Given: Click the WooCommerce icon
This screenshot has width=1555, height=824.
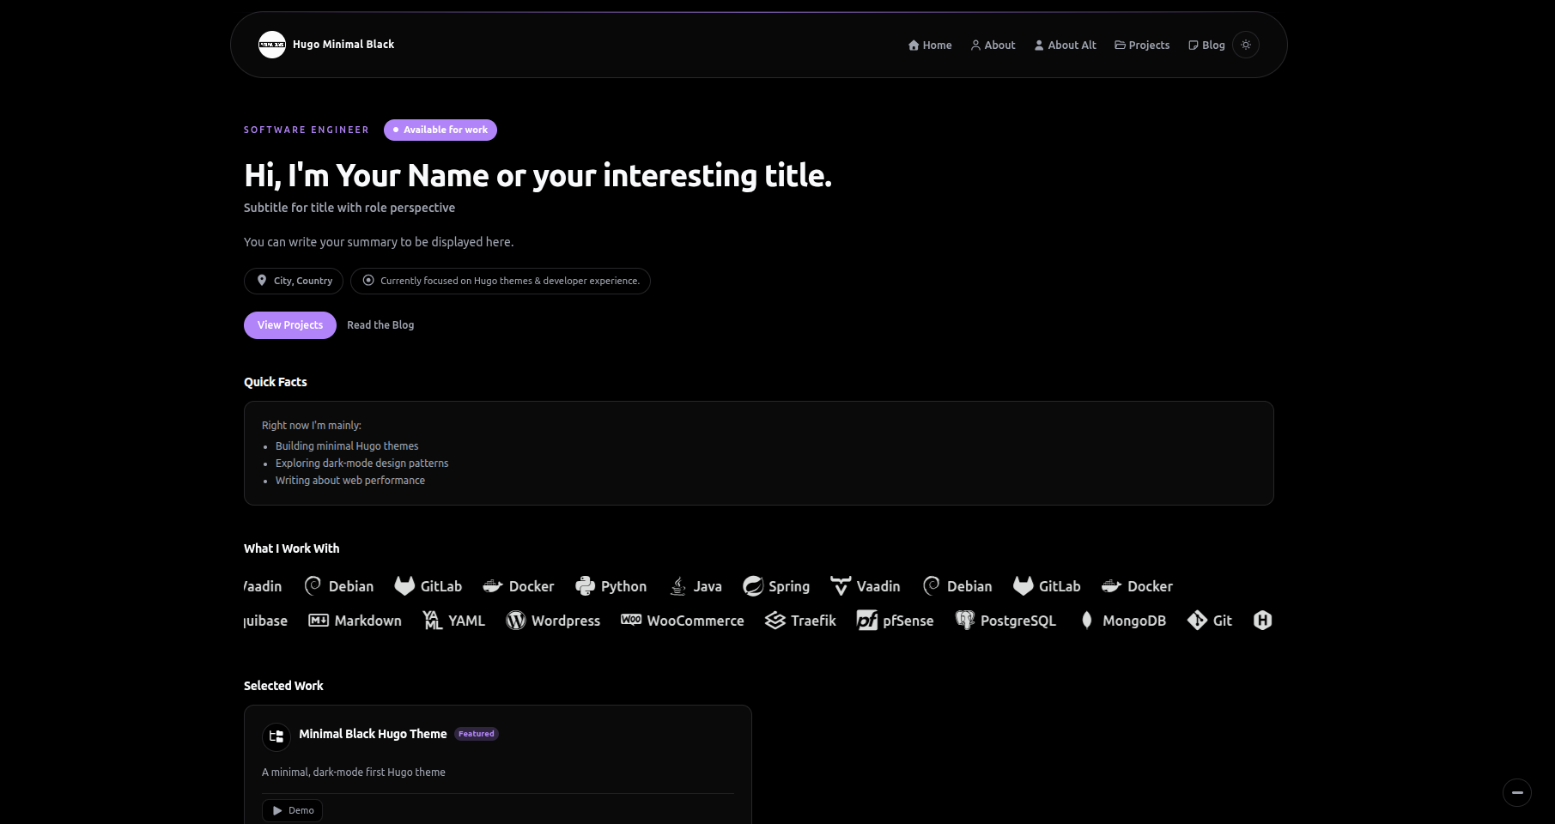Looking at the screenshot, I should pyautogui.click(x=631, y=620).
